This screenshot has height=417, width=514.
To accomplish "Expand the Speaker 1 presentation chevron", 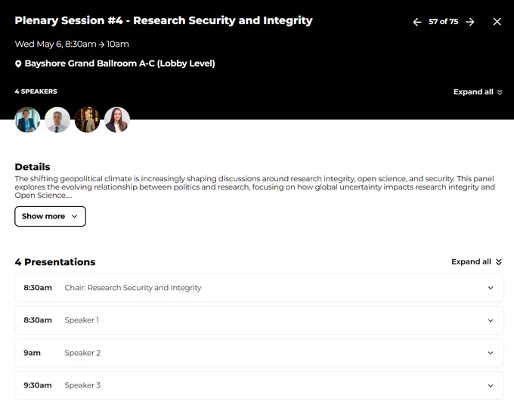I will click(491, 320).
